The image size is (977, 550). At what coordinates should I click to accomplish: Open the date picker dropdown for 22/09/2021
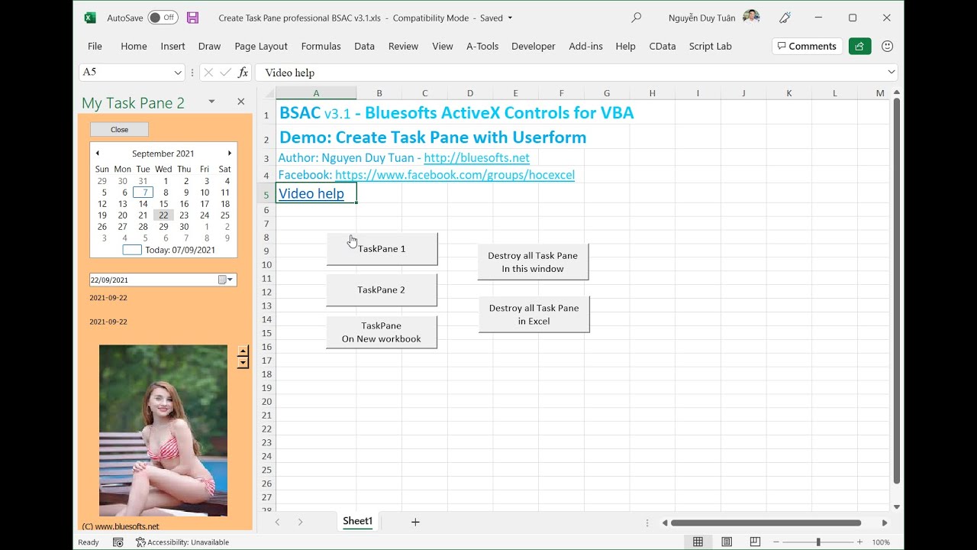[226, 280]
